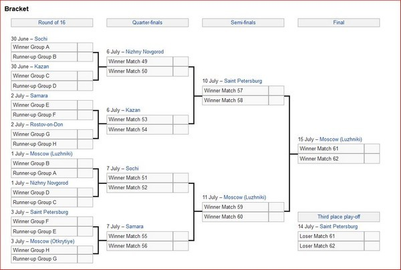This screenshot has height=270, width=401.
Task: Open the Sochi link for 30 June
Action: (41, 39)
